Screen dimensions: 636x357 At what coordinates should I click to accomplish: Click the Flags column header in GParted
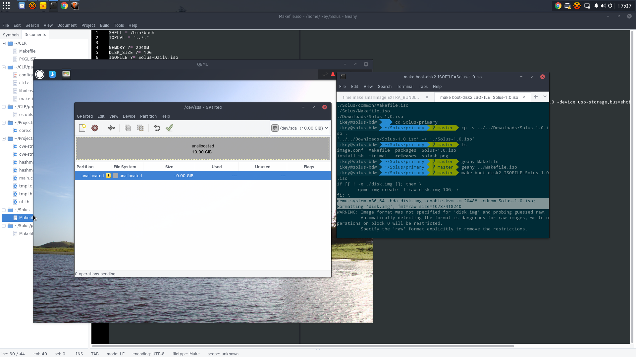point(309,167)
